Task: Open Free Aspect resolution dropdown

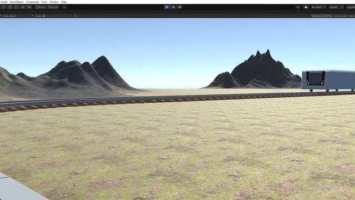Action: 17,16
